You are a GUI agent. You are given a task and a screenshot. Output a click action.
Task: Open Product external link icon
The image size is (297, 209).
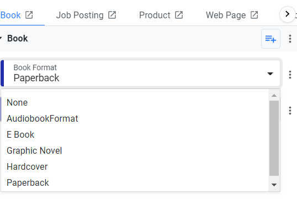179,15
